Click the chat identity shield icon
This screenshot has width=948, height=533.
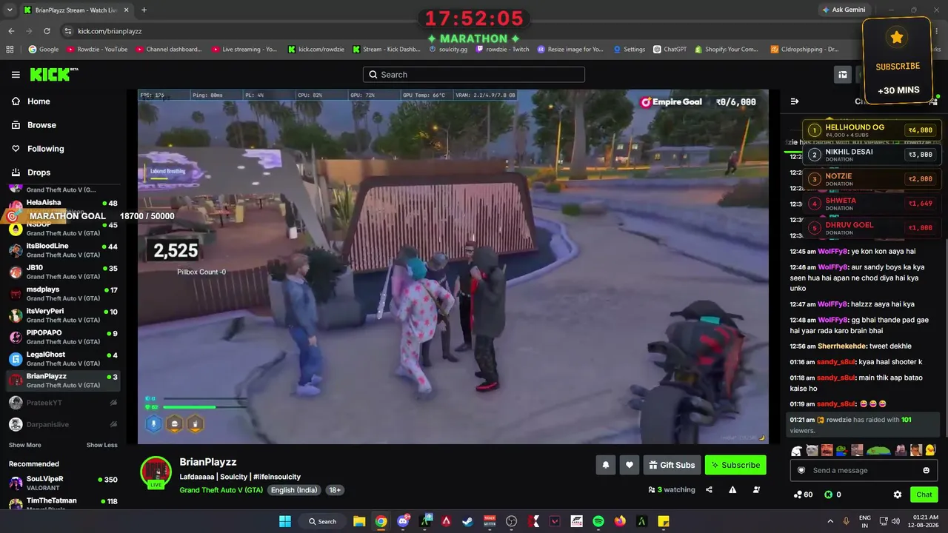(x=801, y=470)
